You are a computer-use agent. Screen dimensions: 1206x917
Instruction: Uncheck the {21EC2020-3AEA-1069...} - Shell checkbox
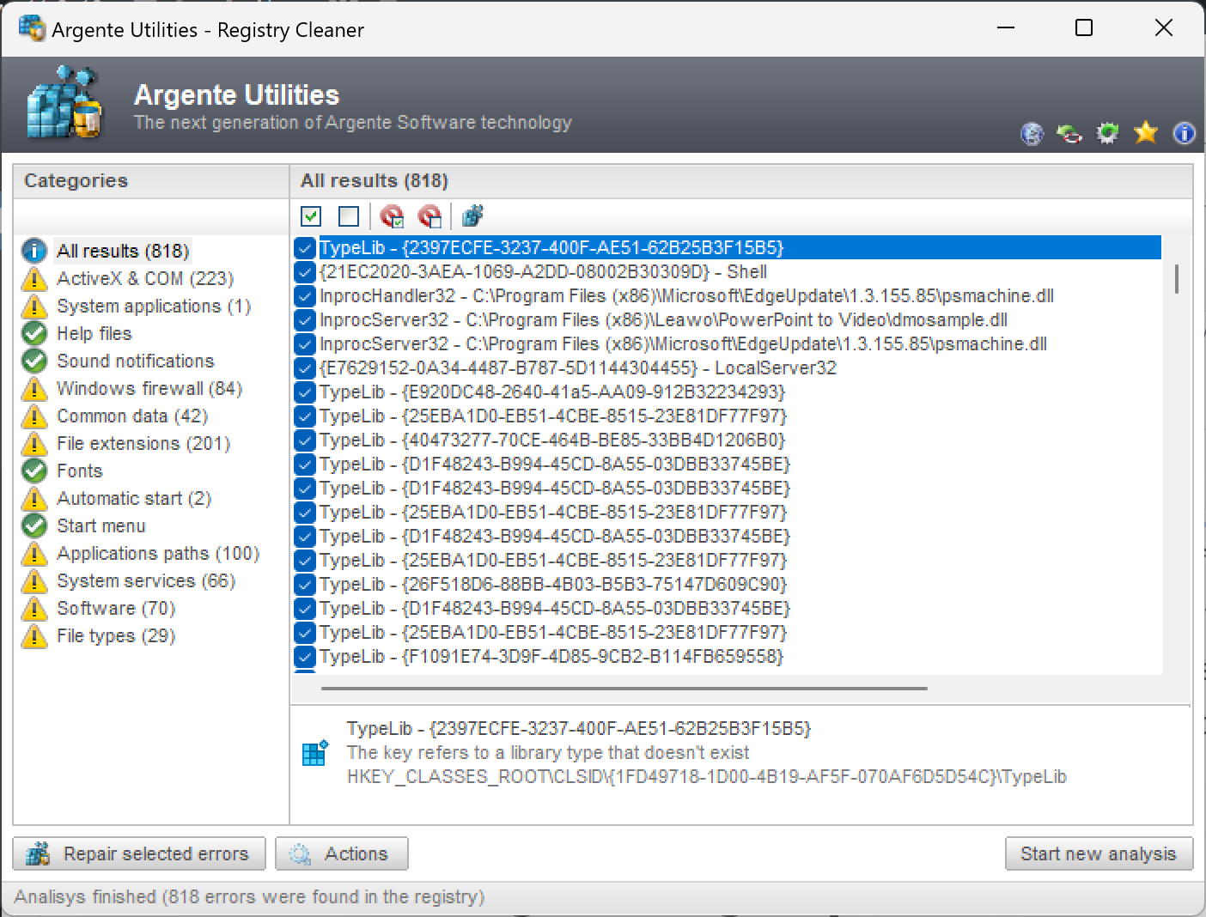[x=305, y=272]
